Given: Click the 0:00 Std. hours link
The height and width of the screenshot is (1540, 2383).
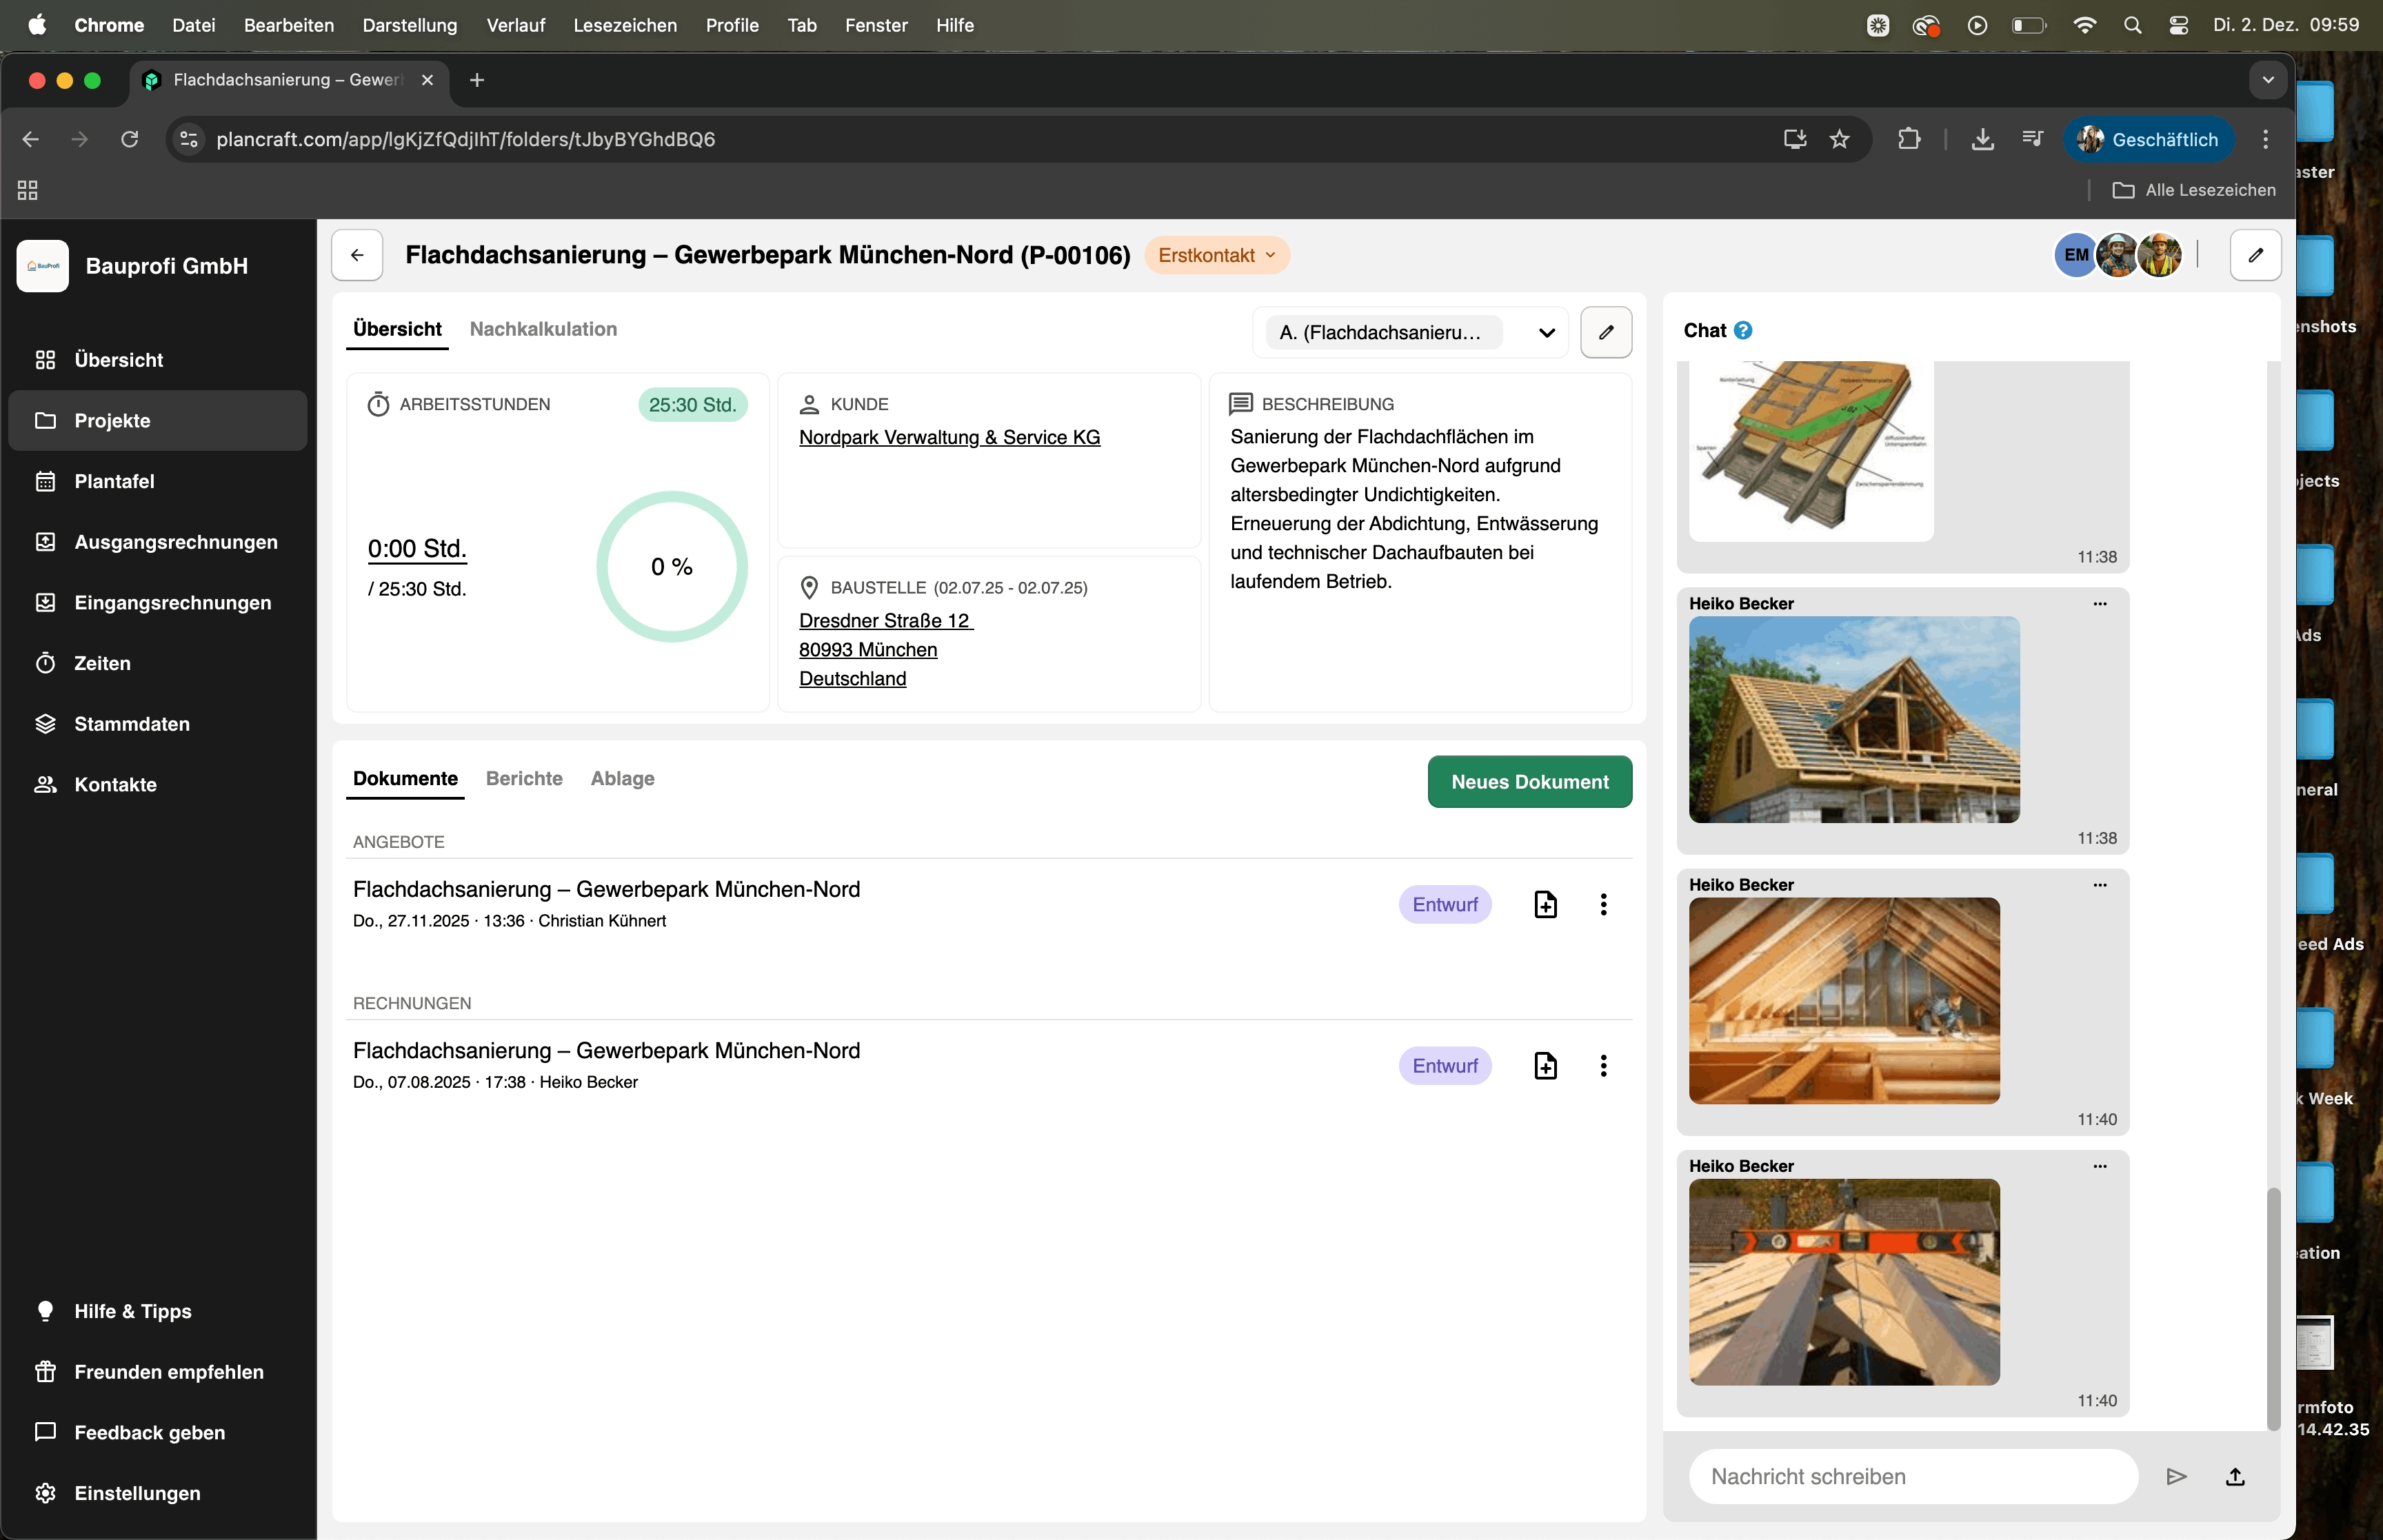Looking at the screenshot, I should [x=417, y=548].
